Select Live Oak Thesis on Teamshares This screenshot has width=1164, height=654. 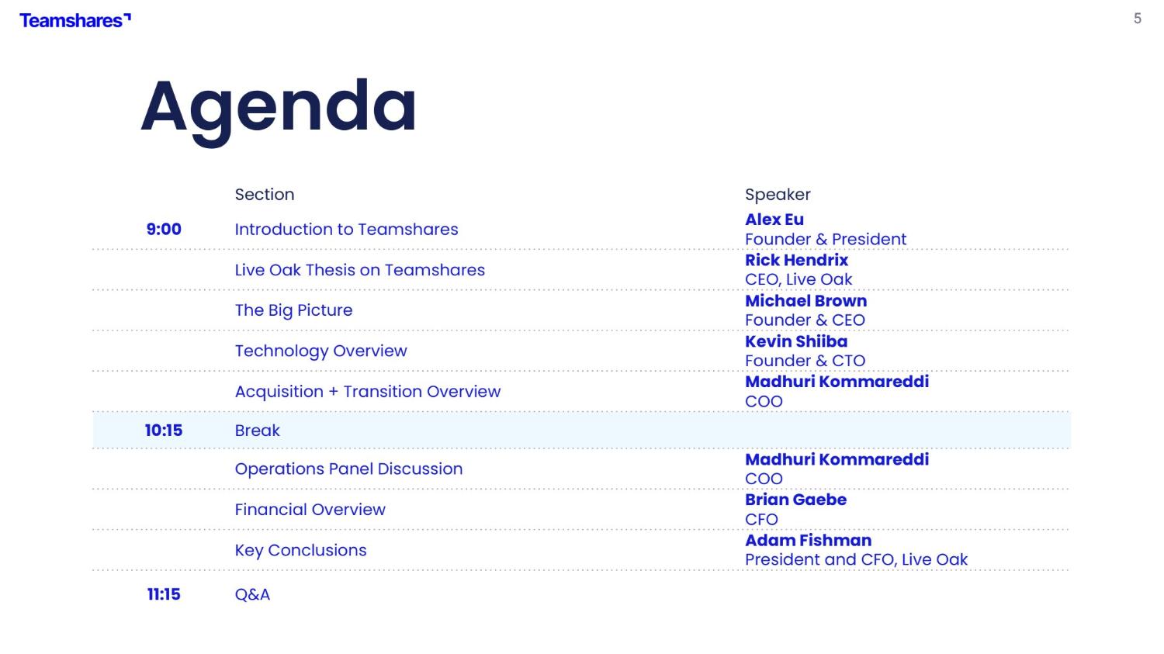[x=359, y=270]
